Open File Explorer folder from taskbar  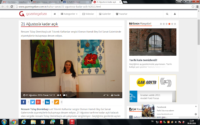coord(33,122)
